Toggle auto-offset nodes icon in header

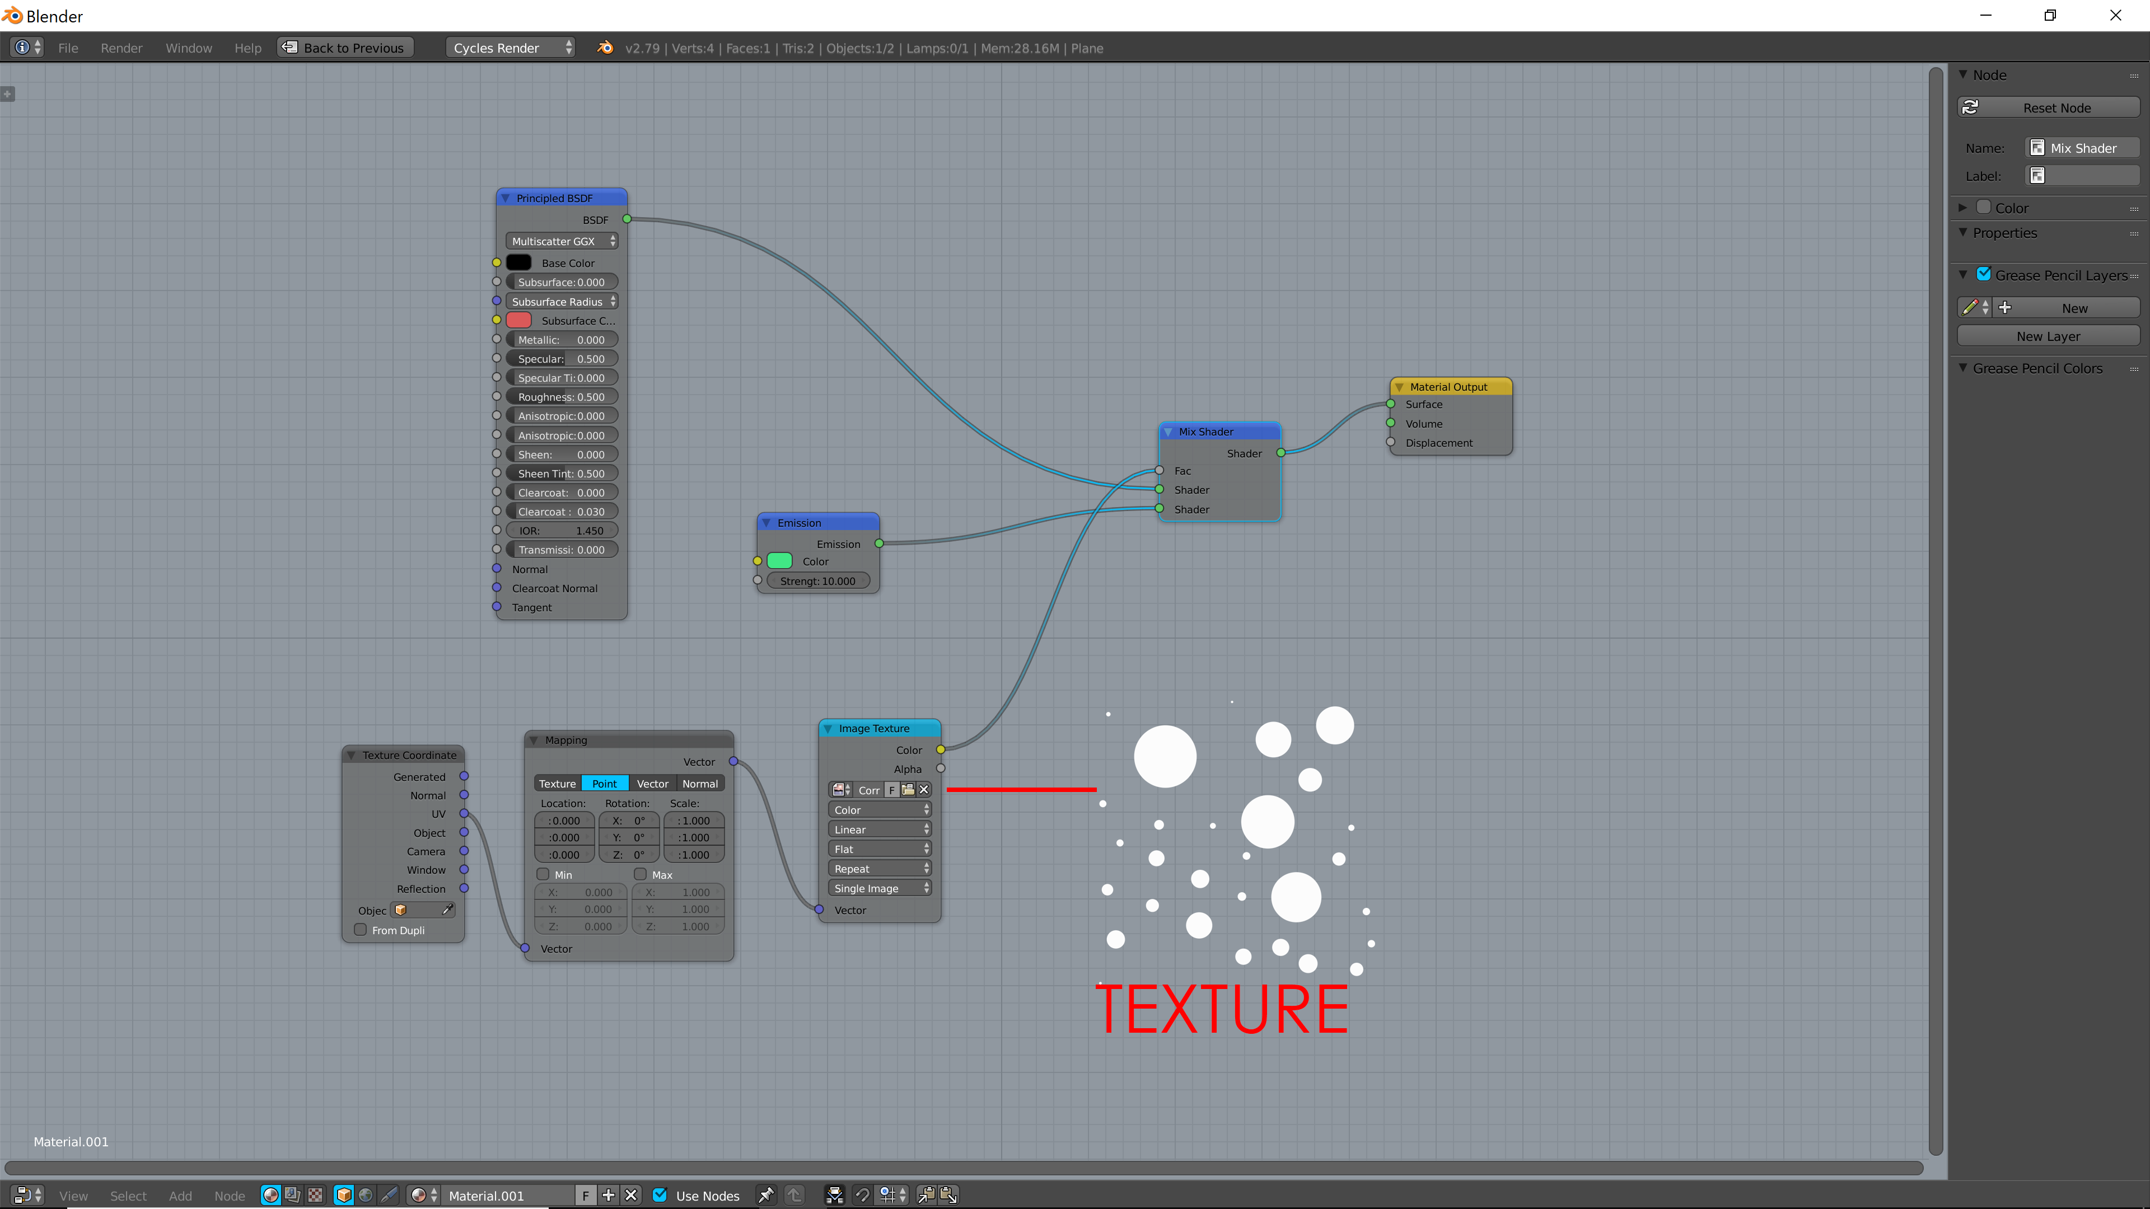point(834,1195)
